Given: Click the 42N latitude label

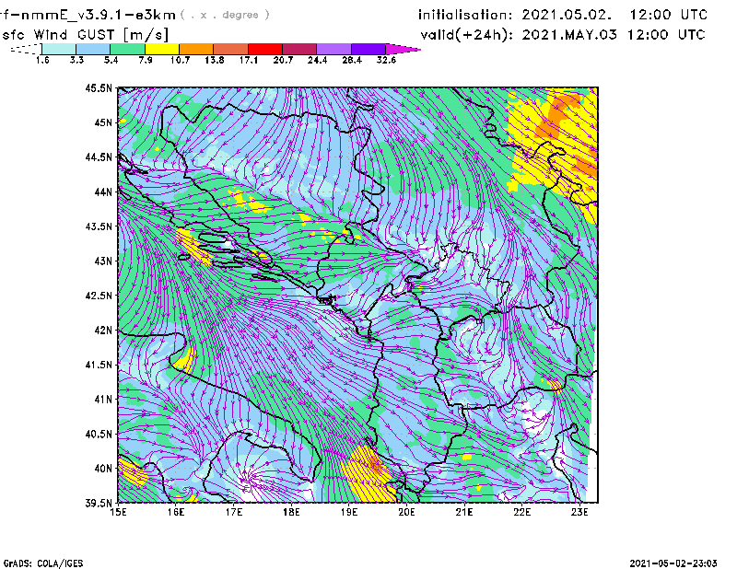Looking at the screenshot, I should point(103,331).
